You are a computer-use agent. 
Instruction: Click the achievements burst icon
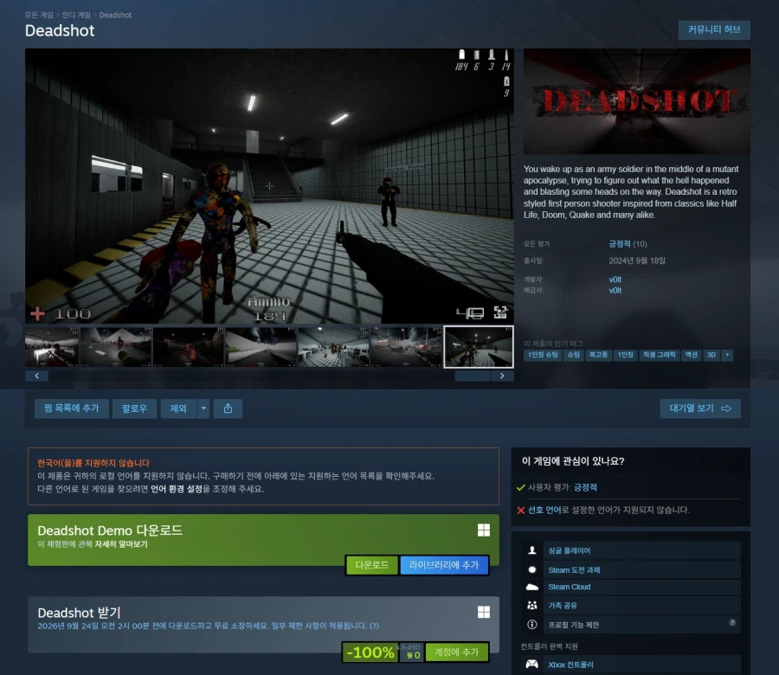[532, 569]
